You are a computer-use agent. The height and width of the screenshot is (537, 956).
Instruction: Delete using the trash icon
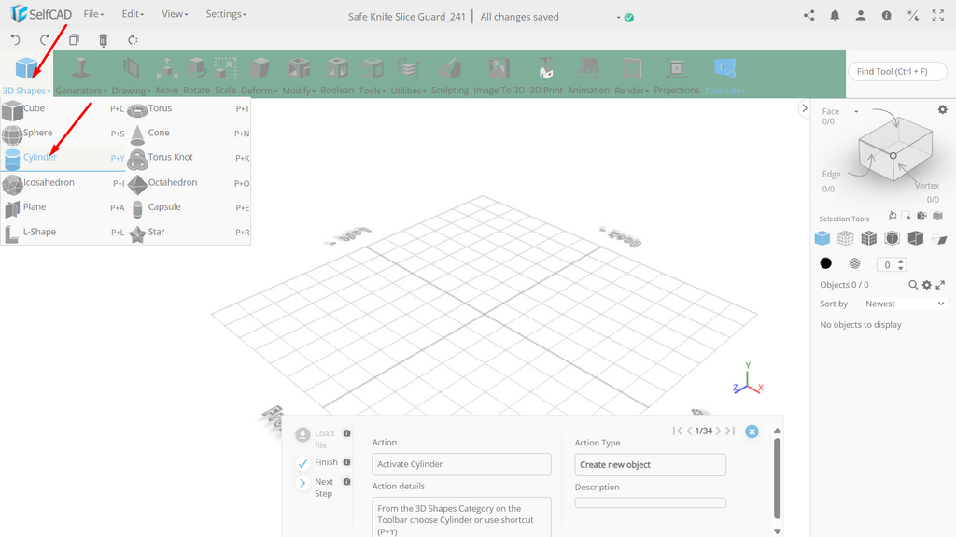click(x=103, y=40)
